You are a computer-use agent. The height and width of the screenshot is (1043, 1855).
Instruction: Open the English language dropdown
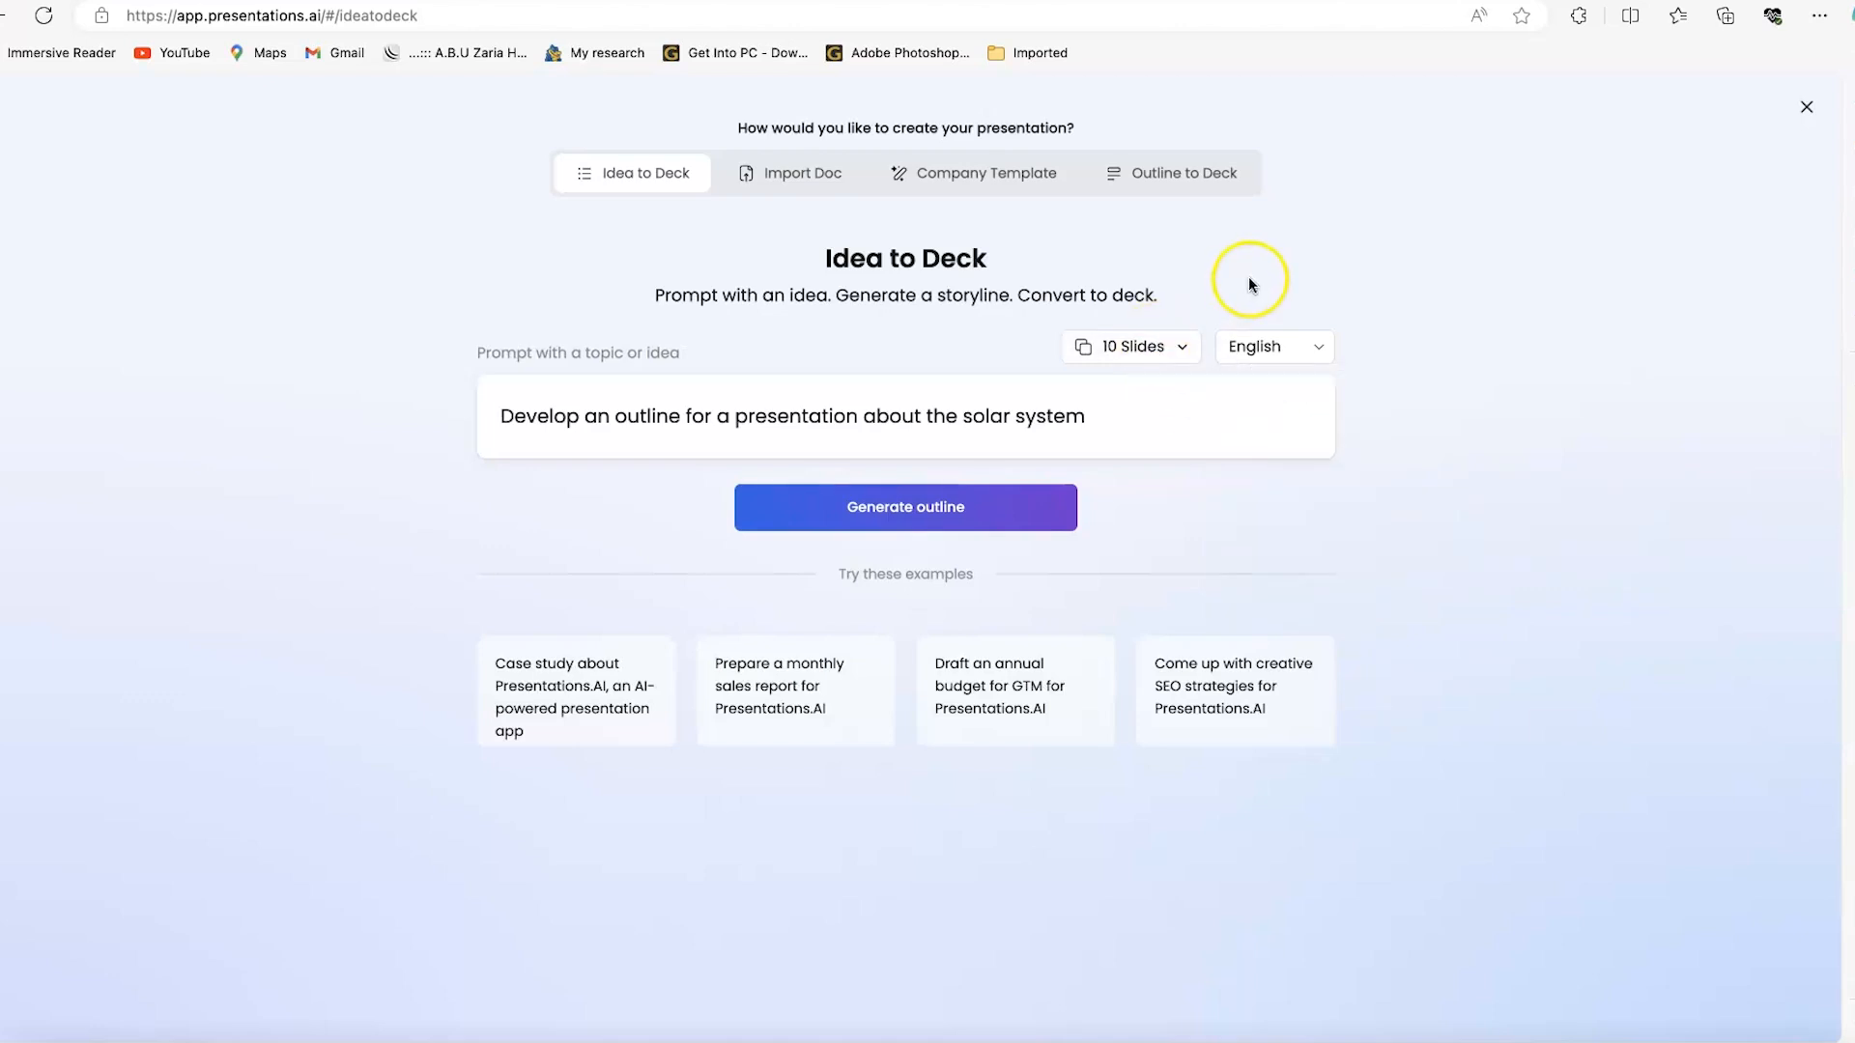coord(1275,347)
